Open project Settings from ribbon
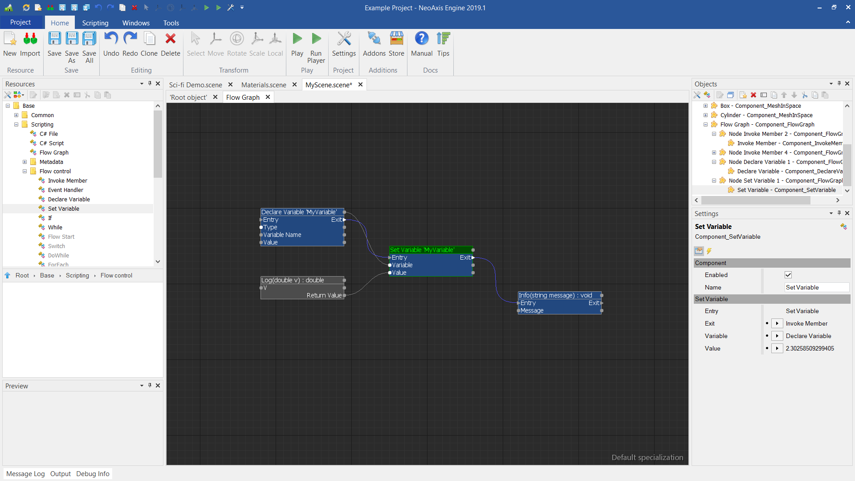 click(x=344, y=39)
